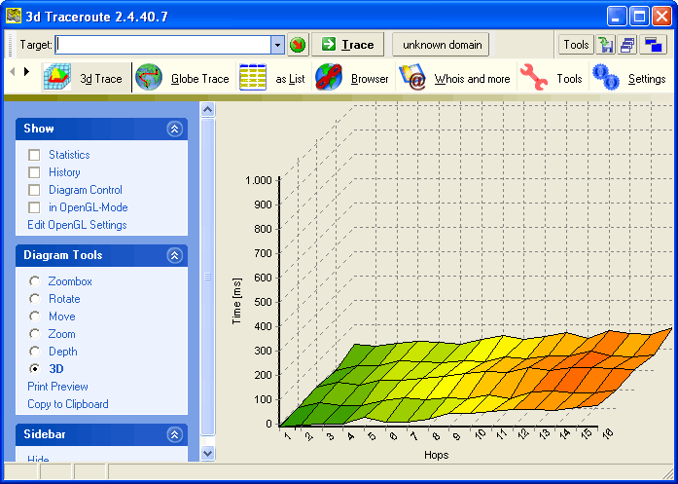The width and height of the screenshot is (678, 484).
Task: Maximize the 3d Traceroute window
Action: point(639,17)
